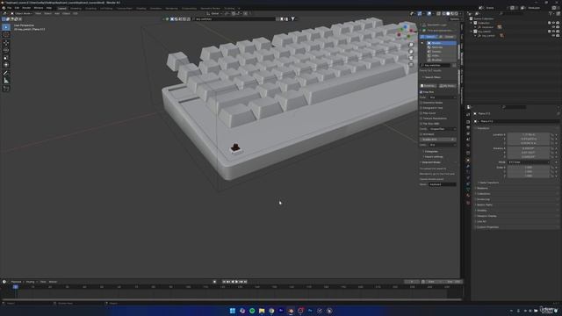This screenshot has height=316, width=562.
Task: Enable the Designed in Year checkbox
Action: pyautogui.click(x=421, y=108)
